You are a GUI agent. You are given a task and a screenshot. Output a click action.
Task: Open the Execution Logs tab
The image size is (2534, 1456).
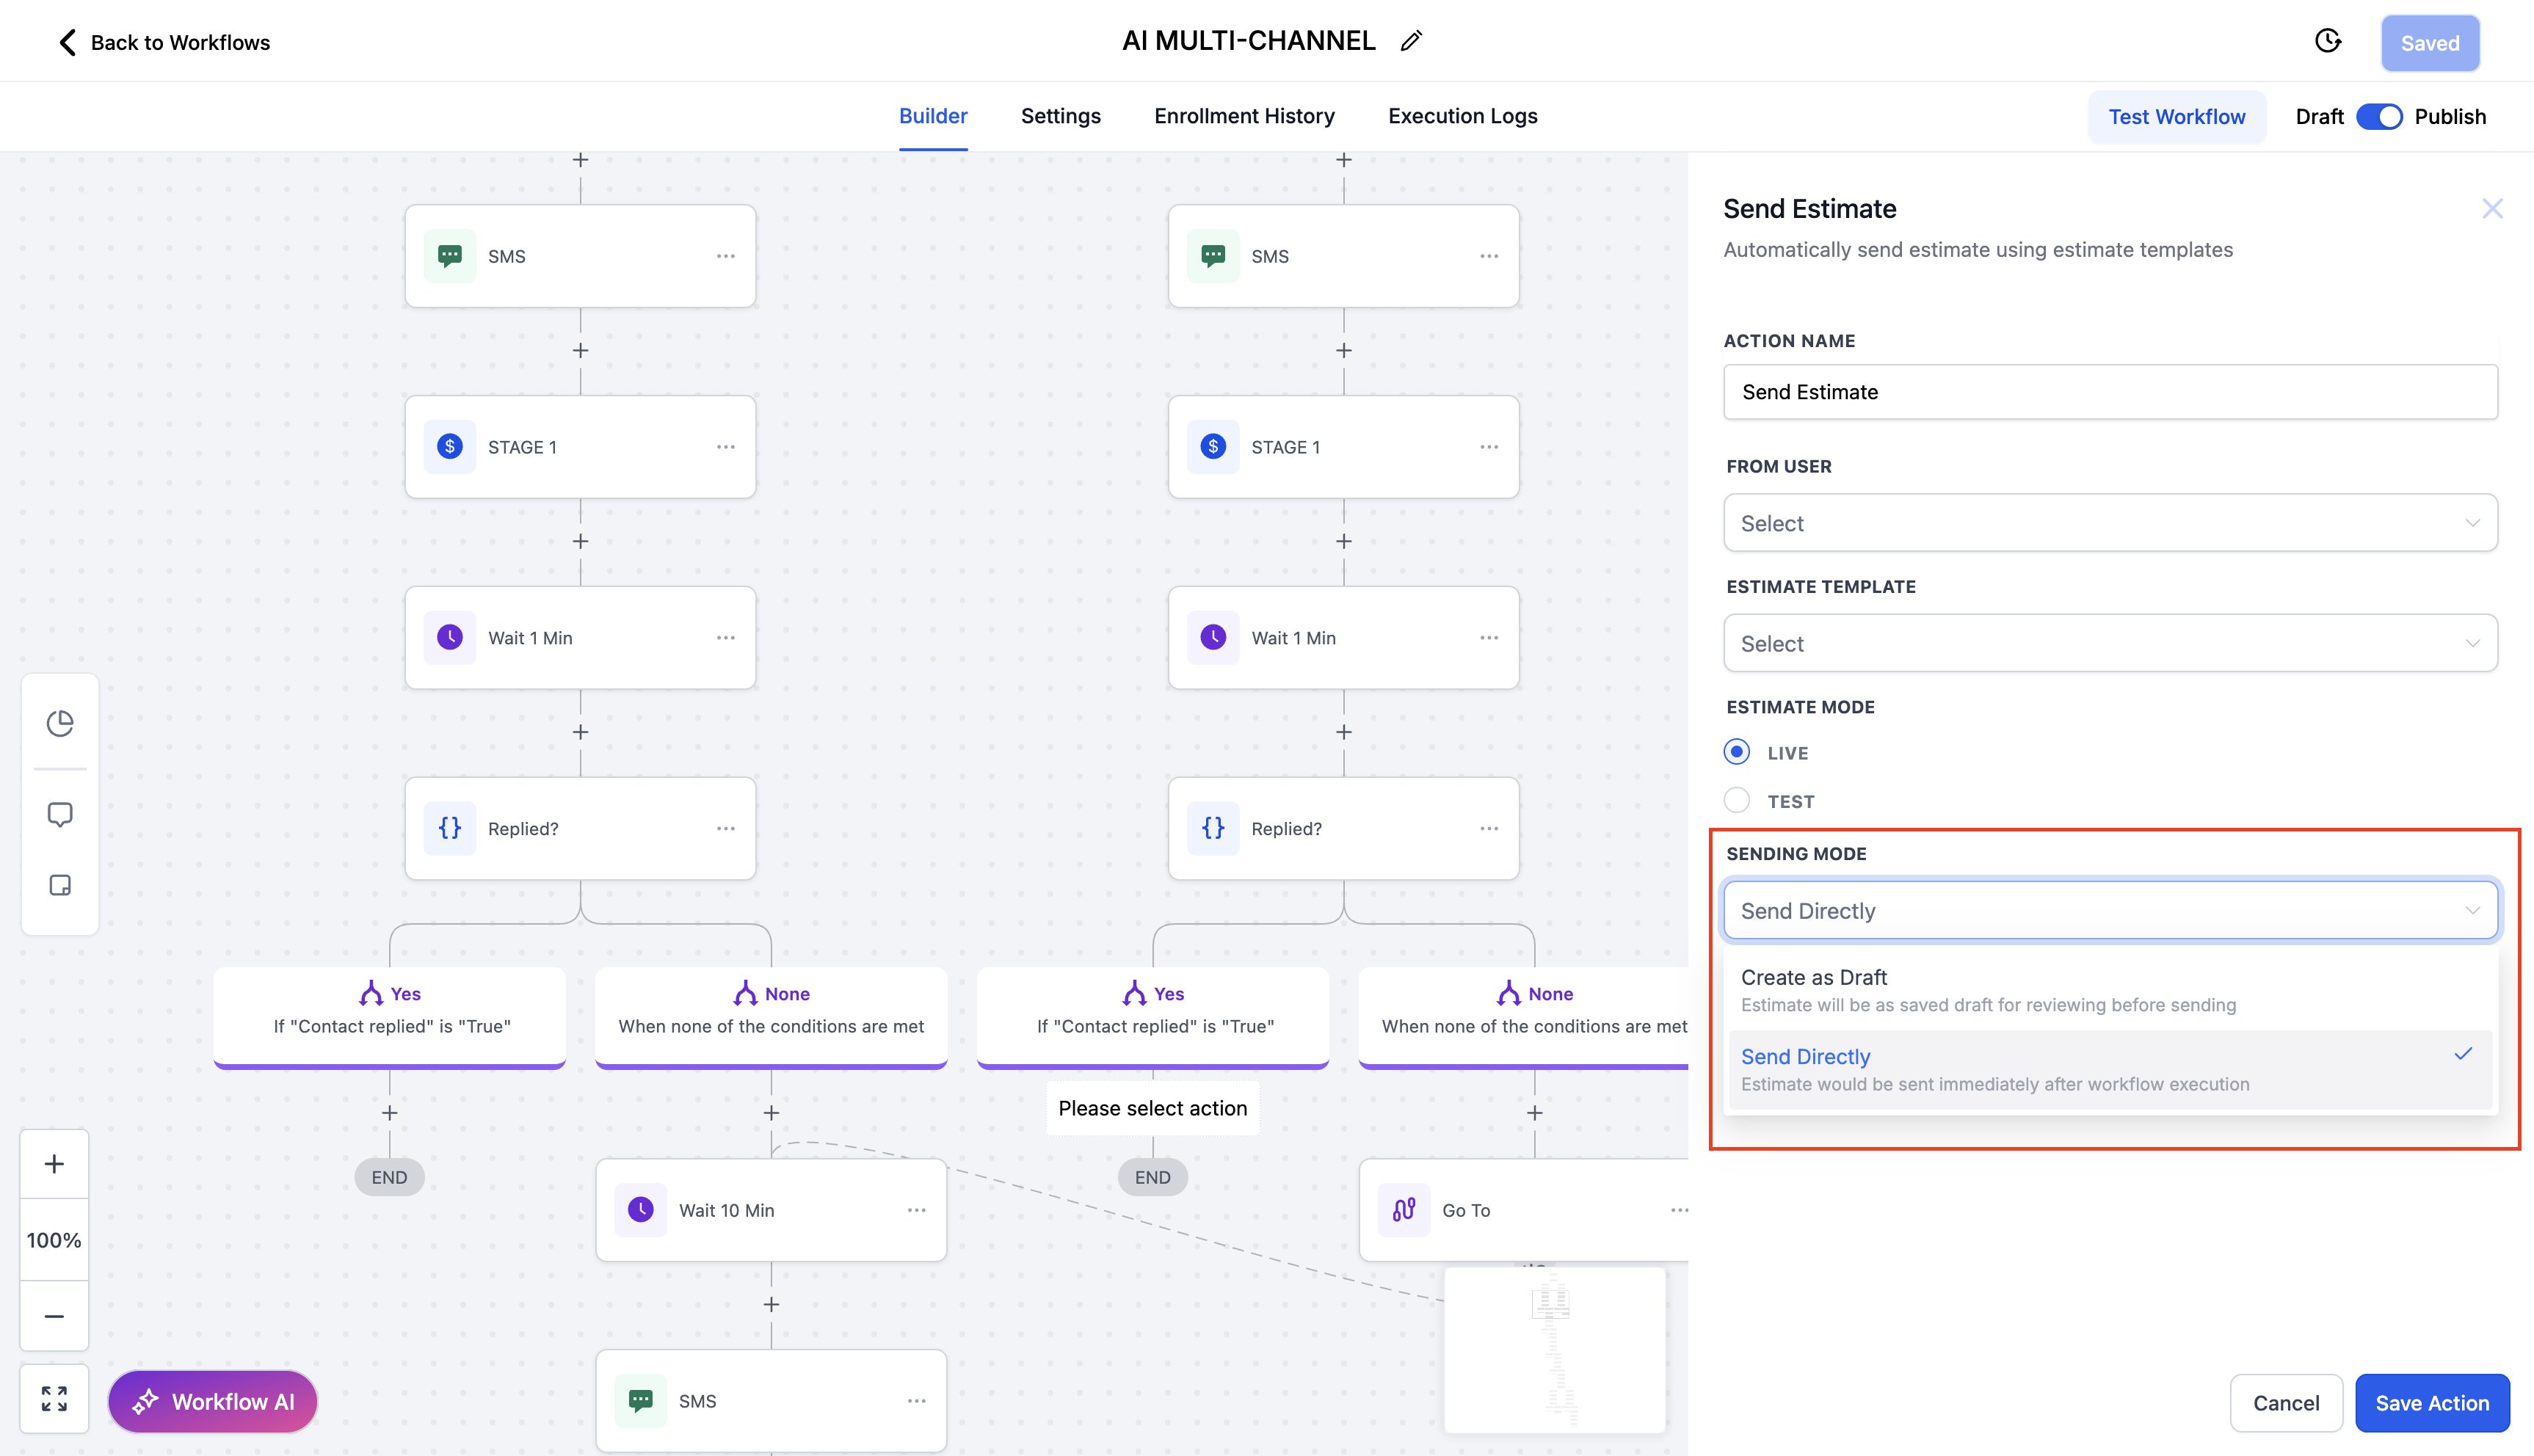(x=1462, y=116)
